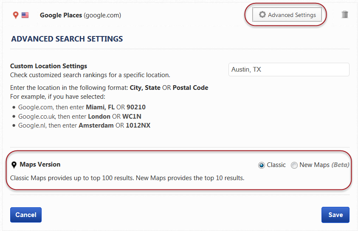
Task: Open Advanced Settings for Google Places
Action: (287, 15)
